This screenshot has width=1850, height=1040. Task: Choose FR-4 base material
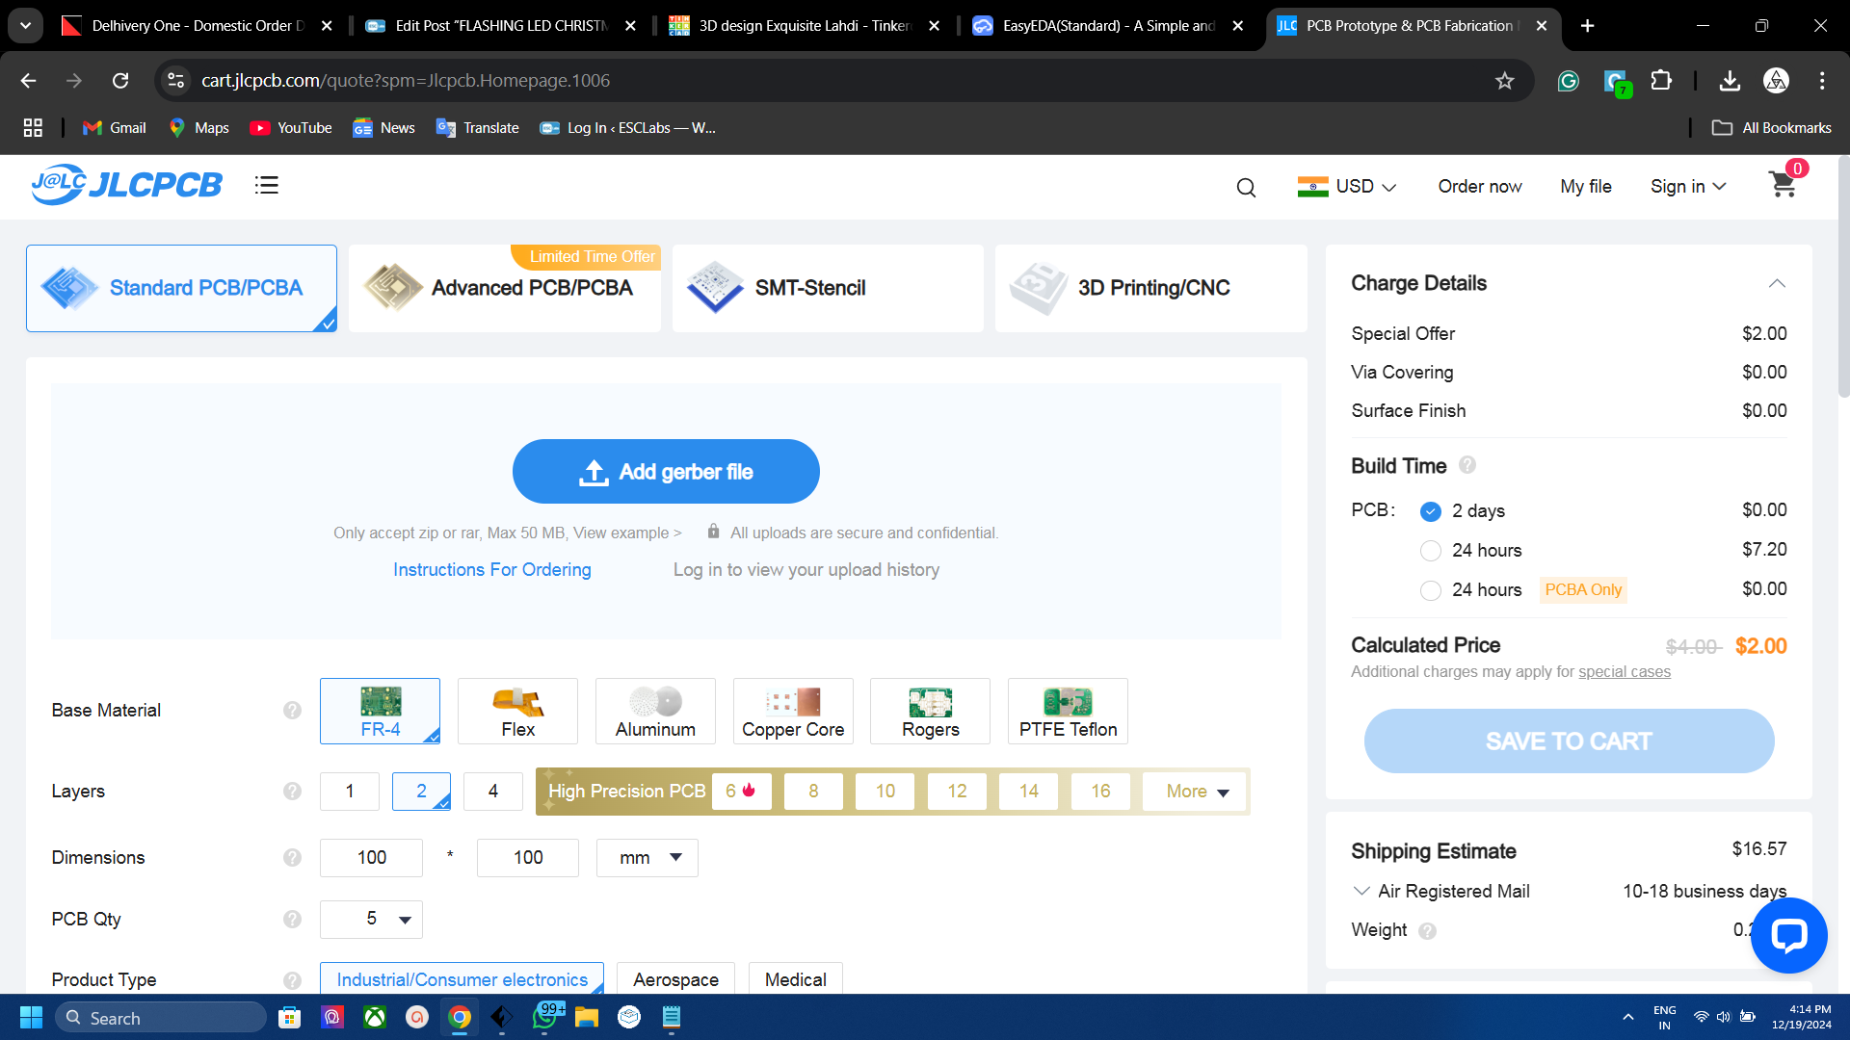click(380, 712)
